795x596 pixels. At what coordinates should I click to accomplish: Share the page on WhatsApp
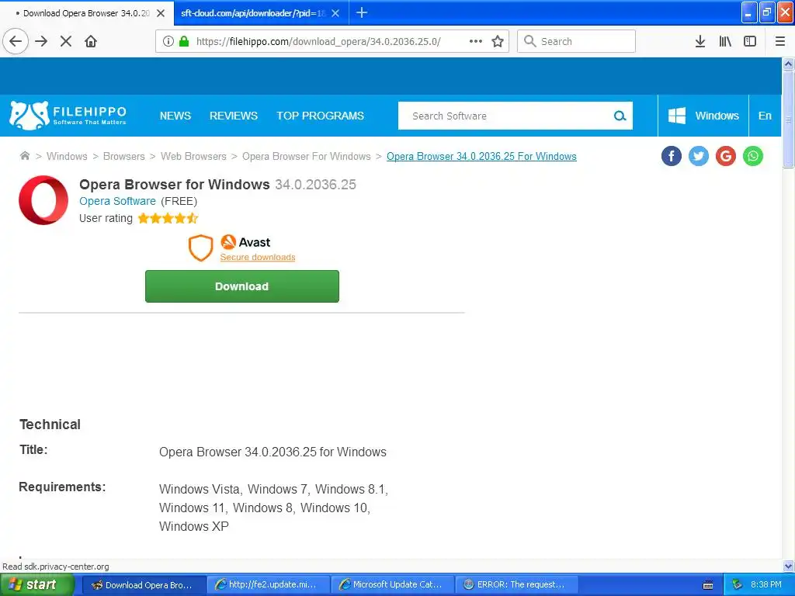tap(753, 156)
